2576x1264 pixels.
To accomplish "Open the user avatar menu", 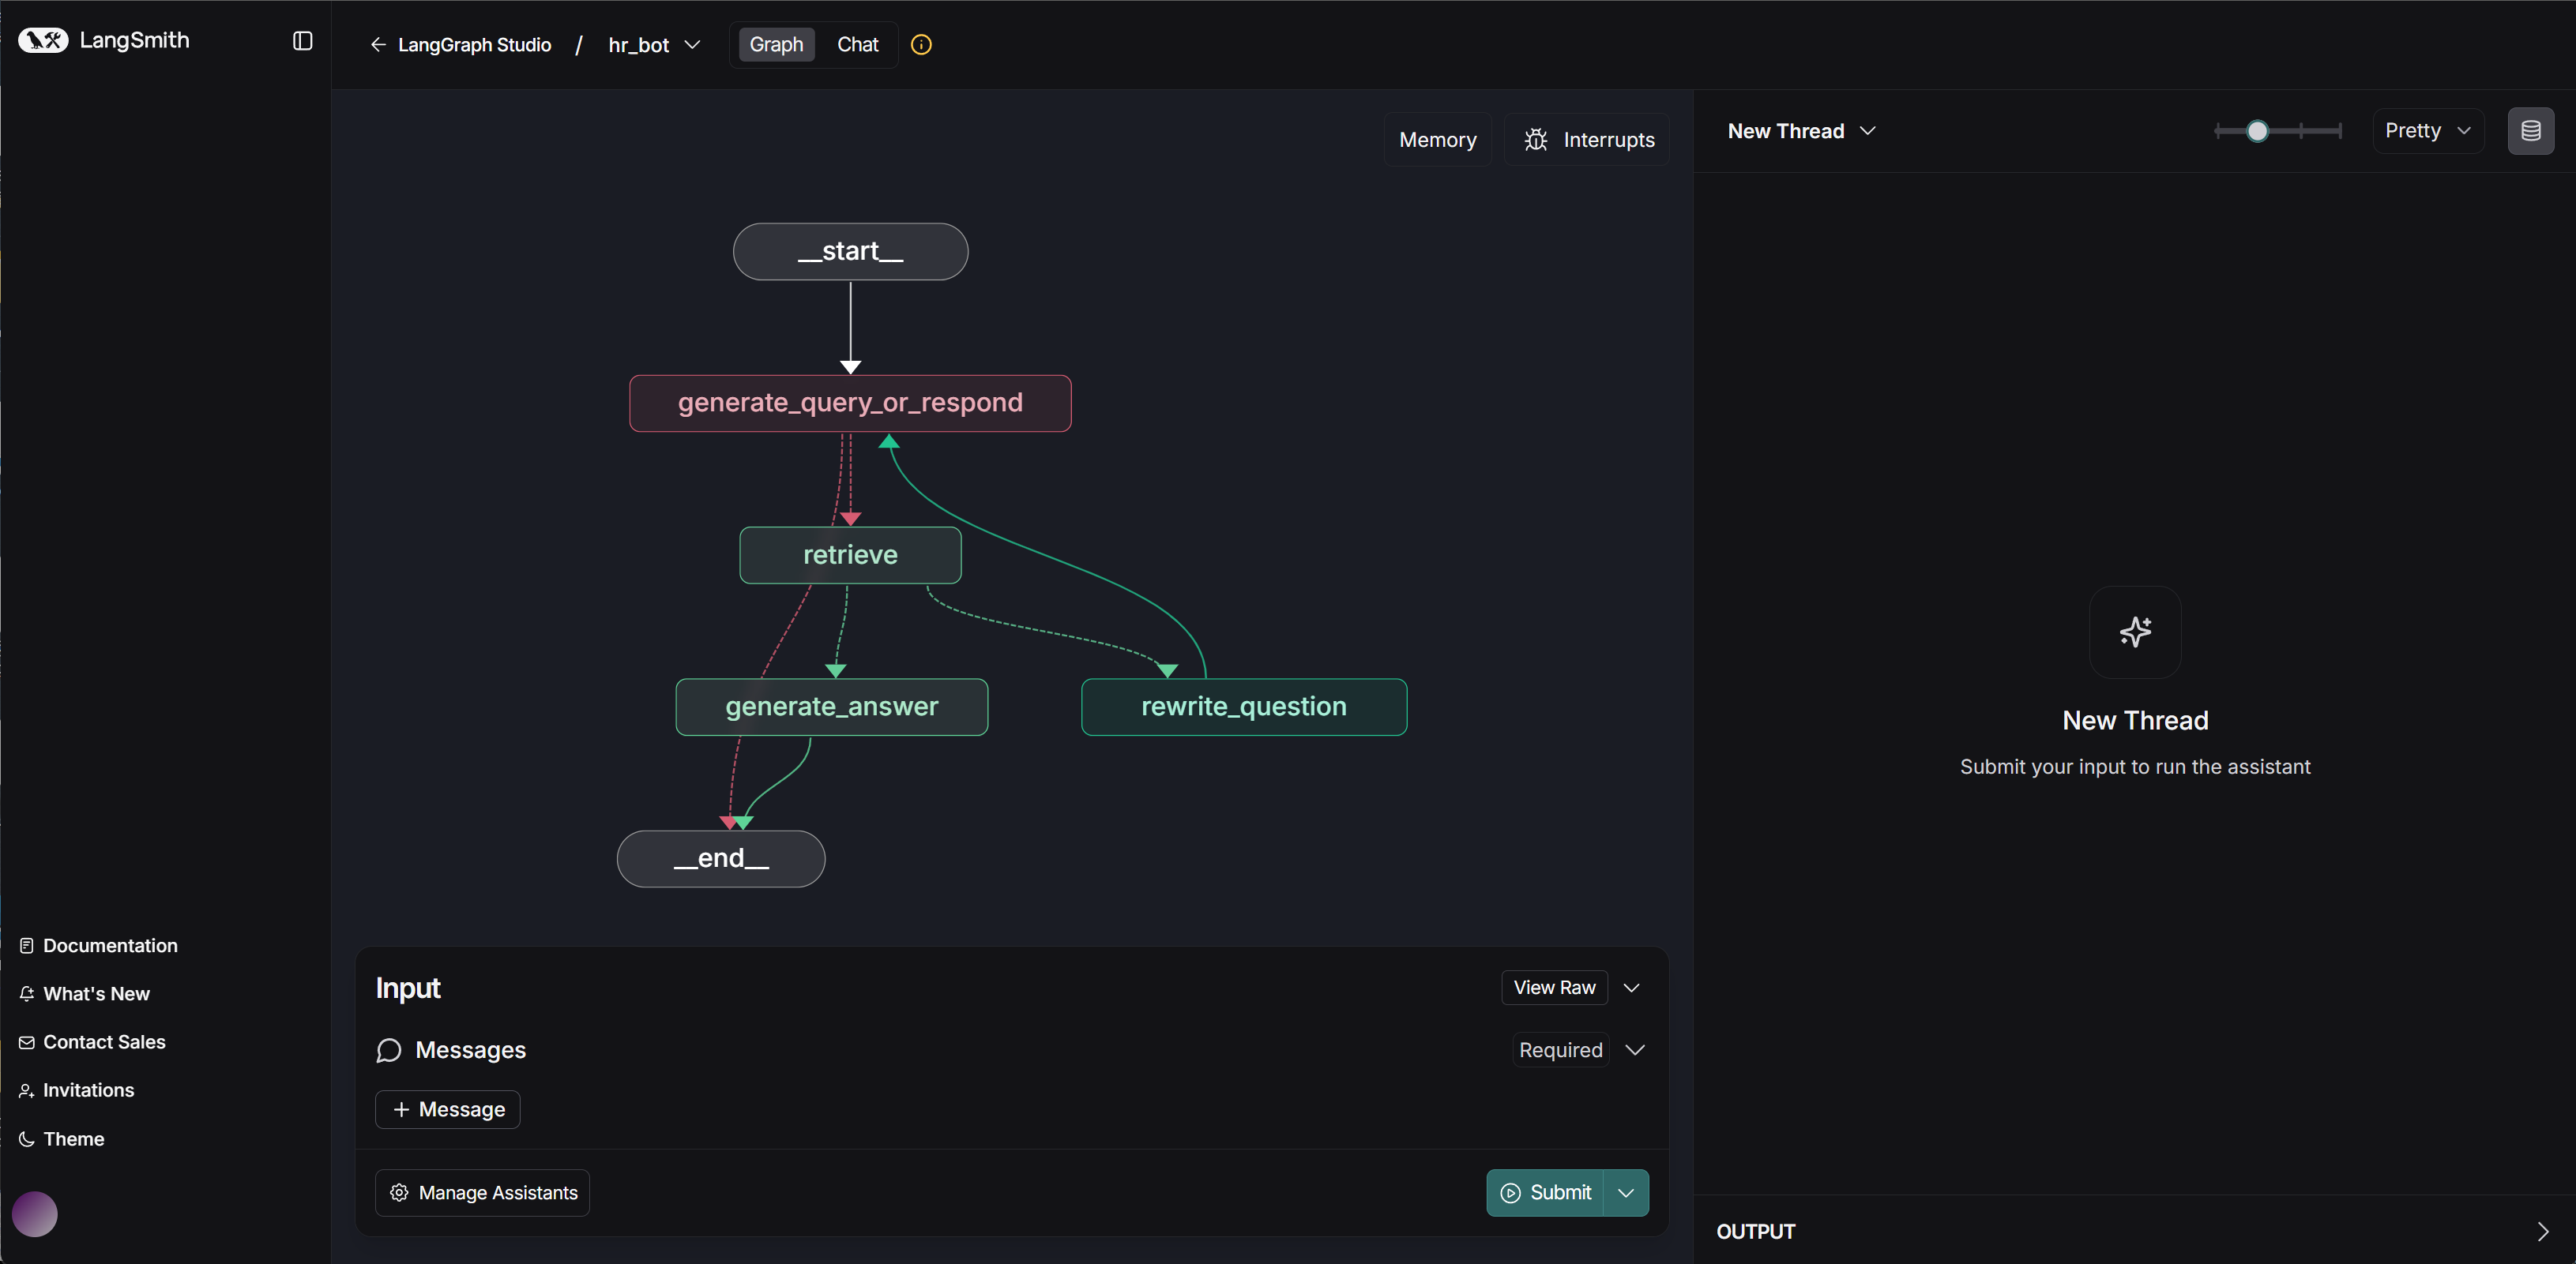I will (x=35, y=1214).
